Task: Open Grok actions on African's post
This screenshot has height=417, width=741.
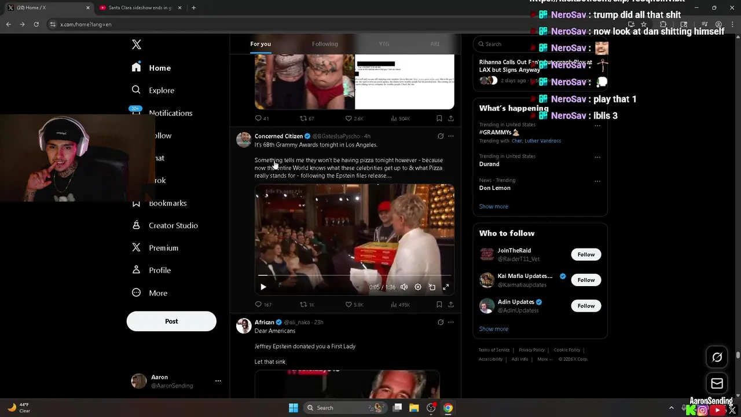Action: click(x=441, y=322)
